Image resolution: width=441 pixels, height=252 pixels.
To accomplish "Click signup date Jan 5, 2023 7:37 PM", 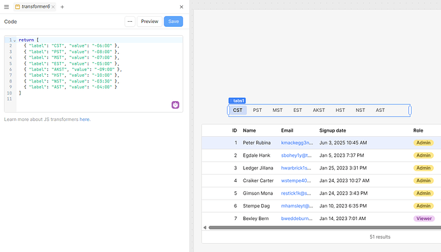I will tap(341, 155).
